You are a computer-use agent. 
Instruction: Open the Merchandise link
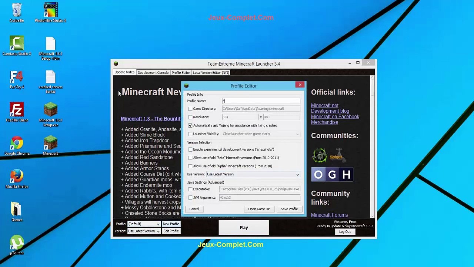324,122
